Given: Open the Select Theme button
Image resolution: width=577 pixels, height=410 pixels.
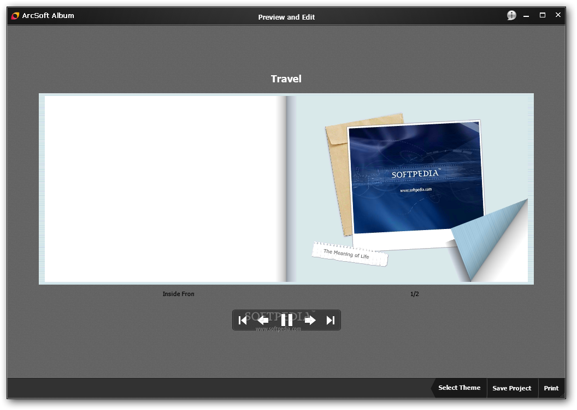Looking at the screenshot, I should pyautogui.click(x=459, y=388).
